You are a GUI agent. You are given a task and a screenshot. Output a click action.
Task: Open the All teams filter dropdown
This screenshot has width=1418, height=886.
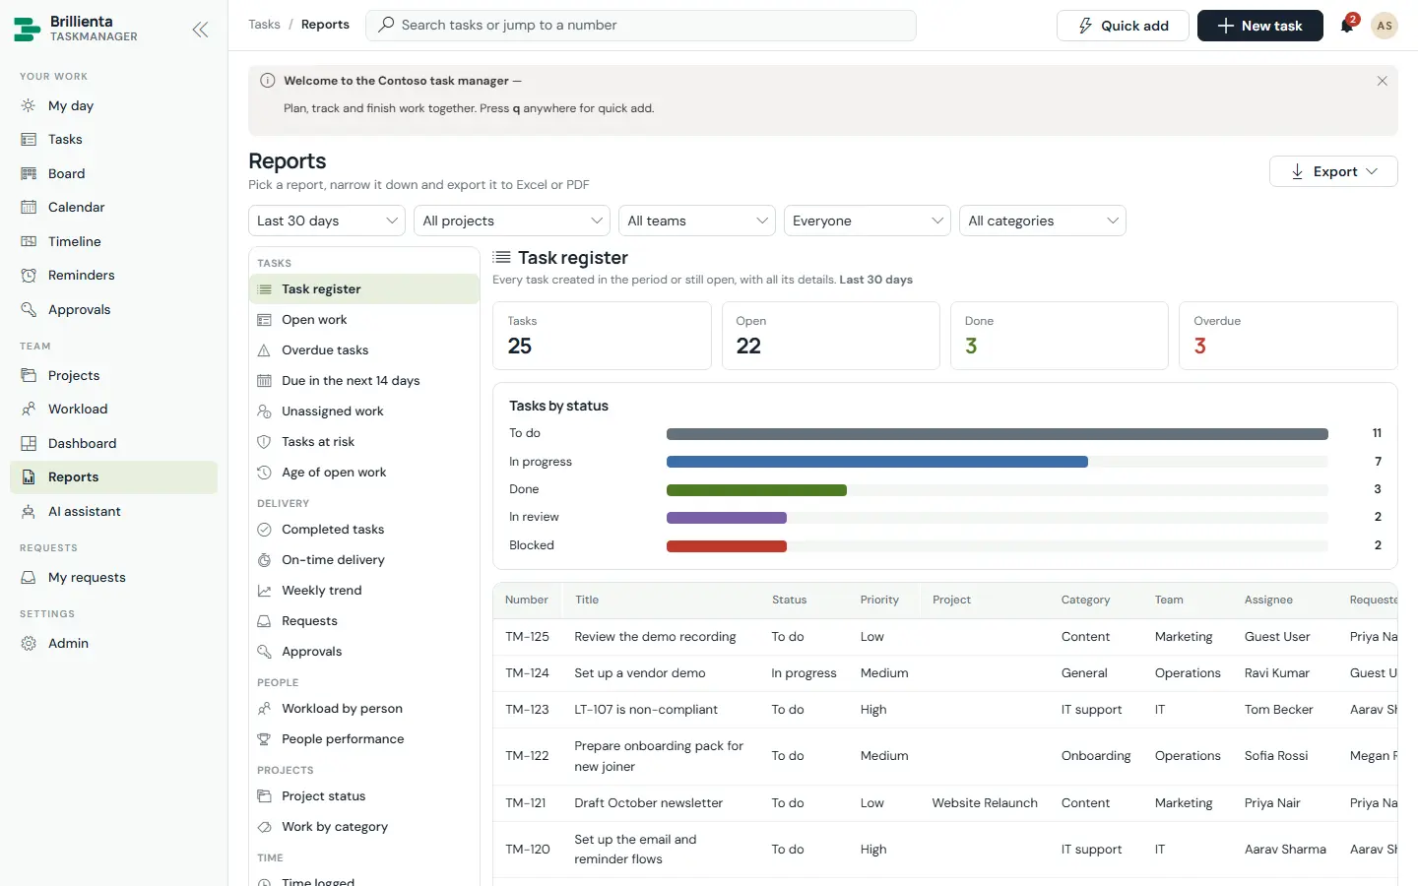tap(697, 221)
